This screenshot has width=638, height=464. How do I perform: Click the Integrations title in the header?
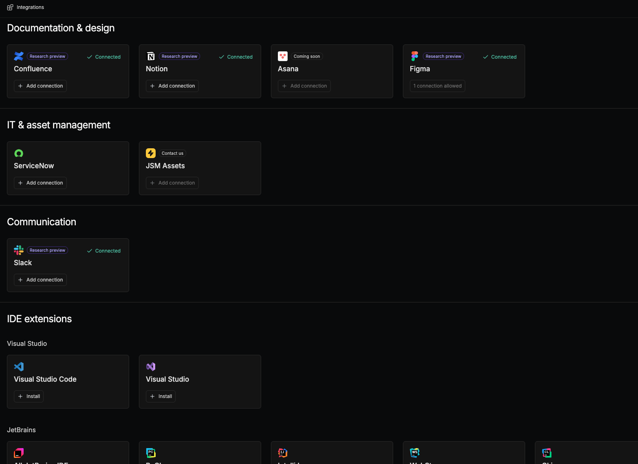point(30,7)
